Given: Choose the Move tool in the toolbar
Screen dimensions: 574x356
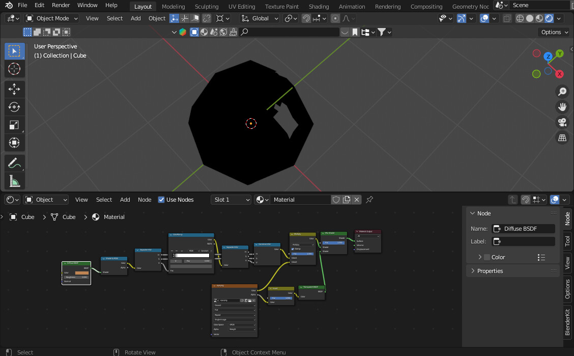Looking at the screenshot, I should click(x=15, y=89).
